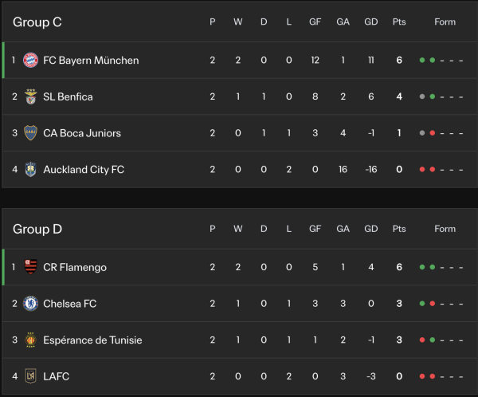The image size is (478, 397).
Task: Click the GD column header in Group D
Action: pyautogui.click(x=370, y=230)
